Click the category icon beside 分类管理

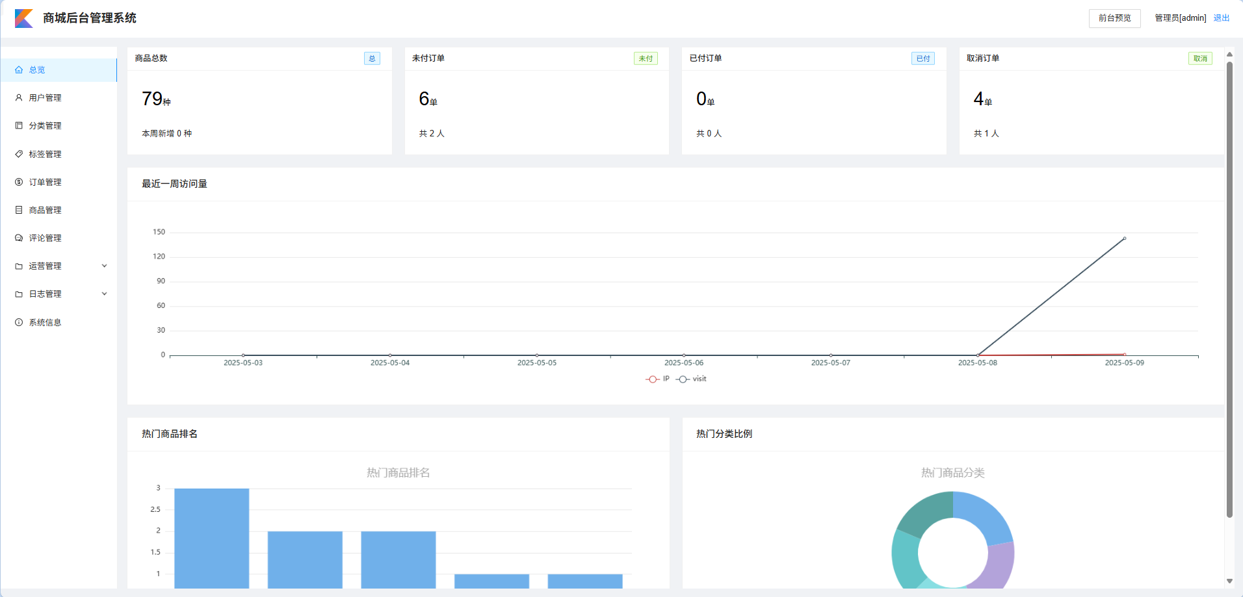[19, 125]
